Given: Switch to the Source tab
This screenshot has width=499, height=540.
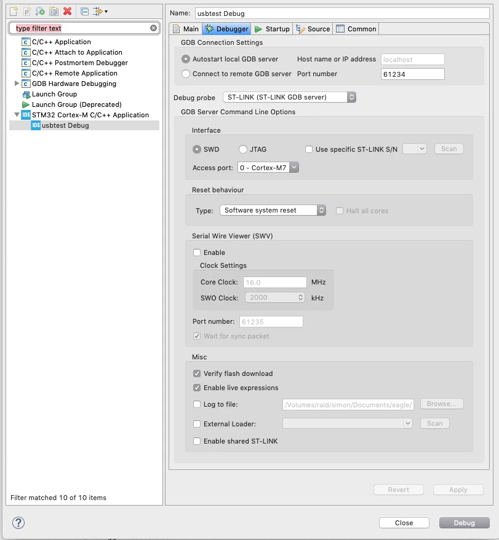Looking at the screenshot, I should coord(313,29).
